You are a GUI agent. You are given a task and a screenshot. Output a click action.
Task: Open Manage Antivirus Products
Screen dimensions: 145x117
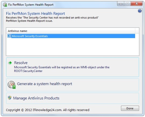coord(73,98)
